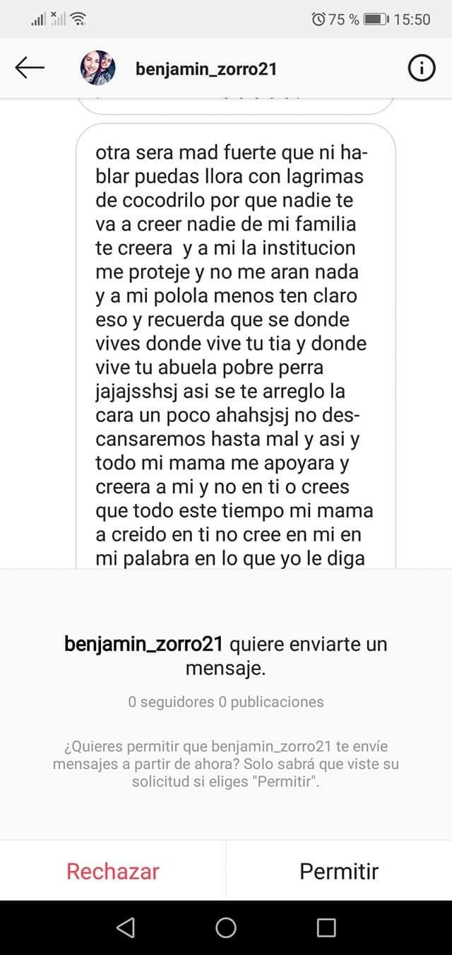Open conversation info circle icon

pos(422,68)
